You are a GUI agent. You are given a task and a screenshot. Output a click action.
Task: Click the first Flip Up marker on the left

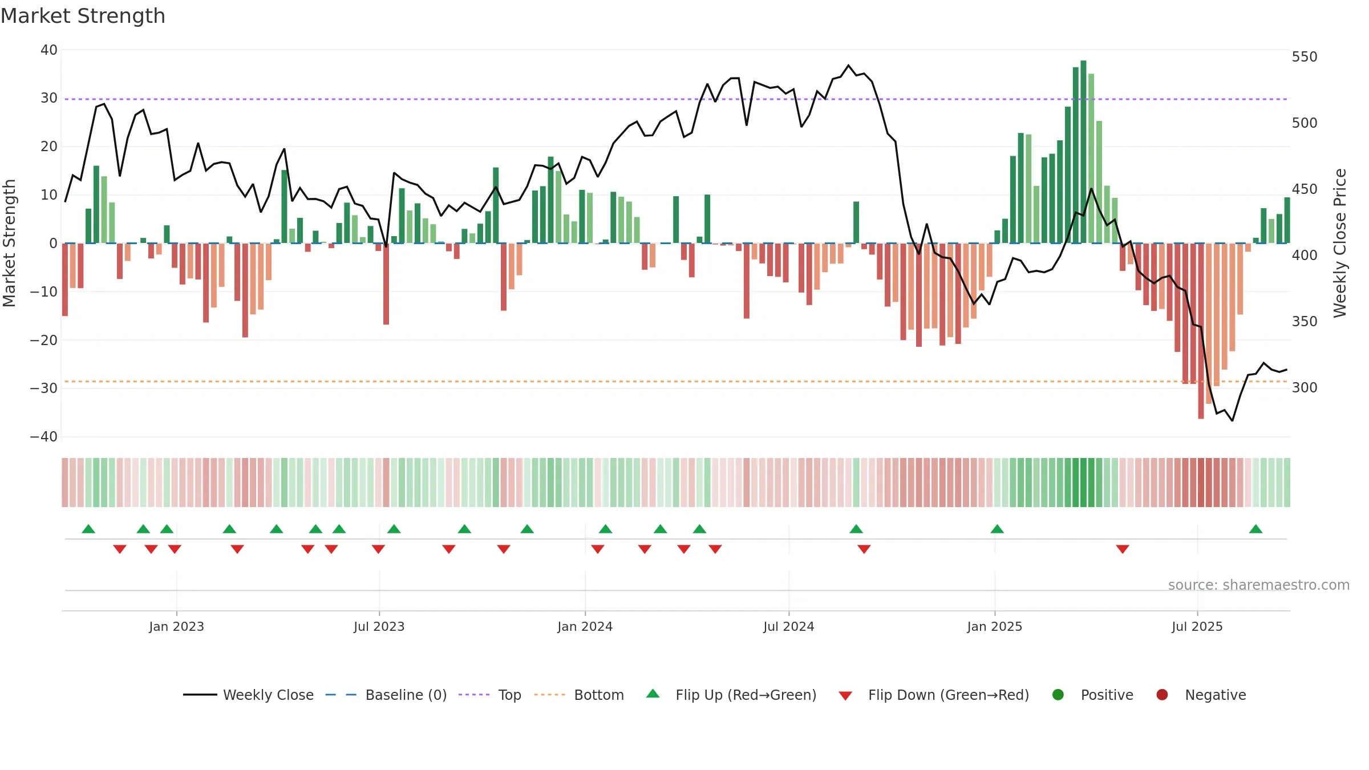click(88, 529)
